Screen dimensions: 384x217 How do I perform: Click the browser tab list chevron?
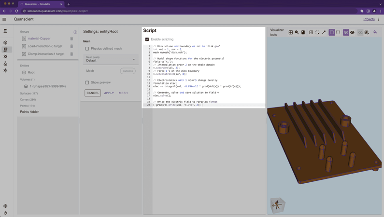[x=380, y=4]
